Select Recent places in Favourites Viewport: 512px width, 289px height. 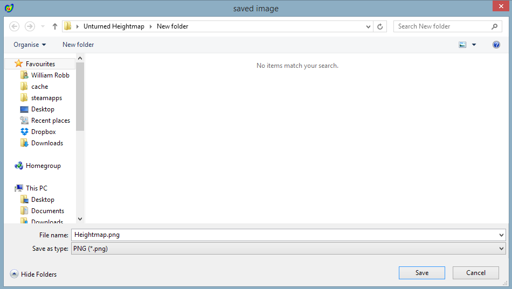click(50, 121)
